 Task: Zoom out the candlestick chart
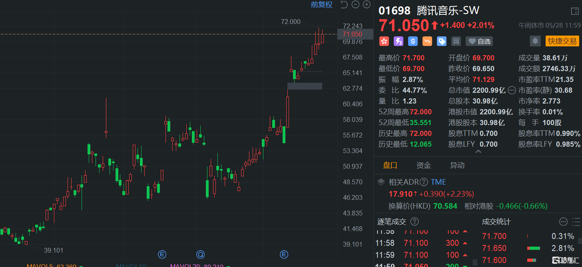(x=355, y=5)
